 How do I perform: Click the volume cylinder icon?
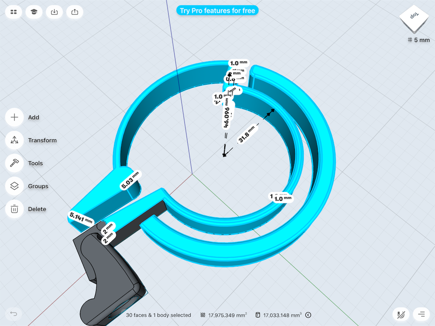click(x=258, y=315)
